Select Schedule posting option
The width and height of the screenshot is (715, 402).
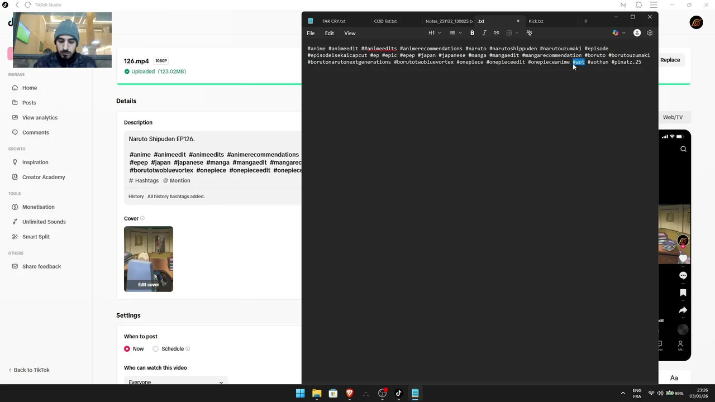[x=155, y=349]
